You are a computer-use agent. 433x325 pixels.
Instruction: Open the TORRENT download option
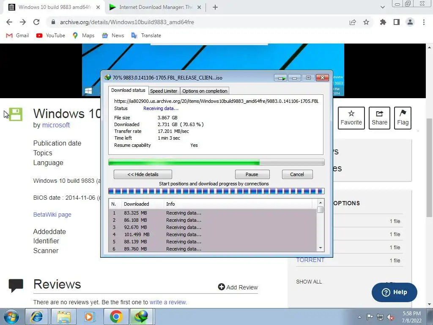click(x=310, y=260)
